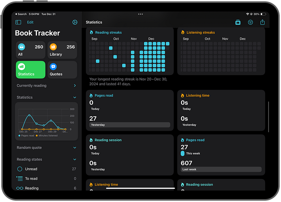Click the Pages read legend entry

(26, 135)
